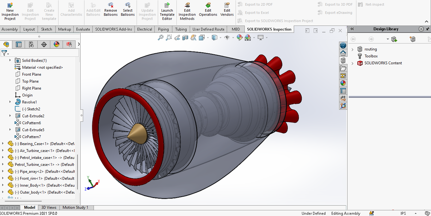The width and height of the screenshot is (431, 216).
Task: Open the Motion Study 1 tab
Action: click(75, 207)
